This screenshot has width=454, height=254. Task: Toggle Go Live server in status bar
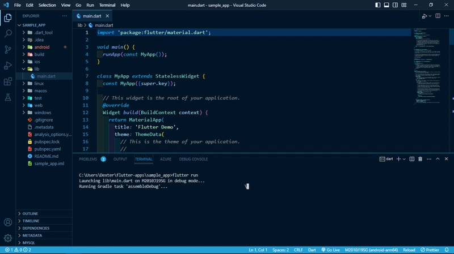tap(329, 249)
